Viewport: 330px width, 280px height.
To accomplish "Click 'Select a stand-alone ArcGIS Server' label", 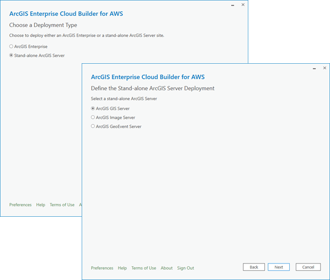I will click(x=124, y=98).
